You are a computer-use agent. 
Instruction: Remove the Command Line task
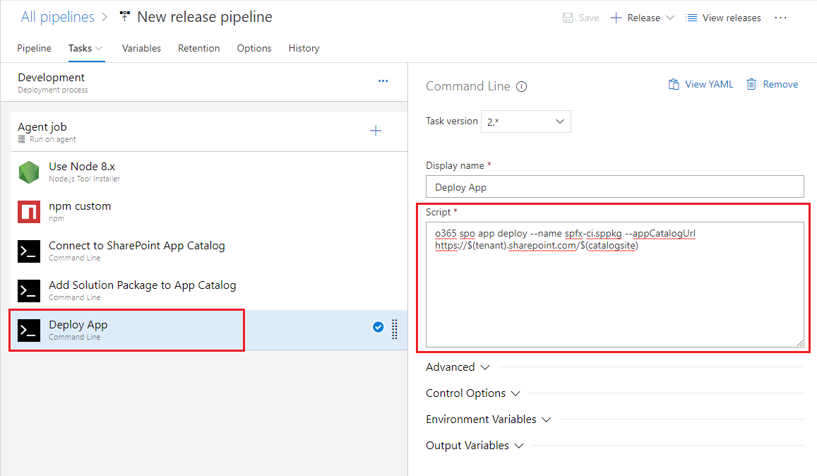pyautogui.click(x=772, y=84)
